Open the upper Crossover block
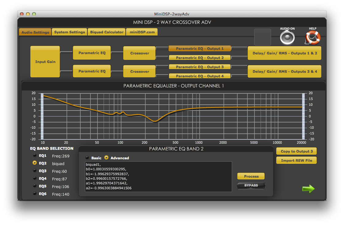This screenshot has width=344, height=225. 139,53
